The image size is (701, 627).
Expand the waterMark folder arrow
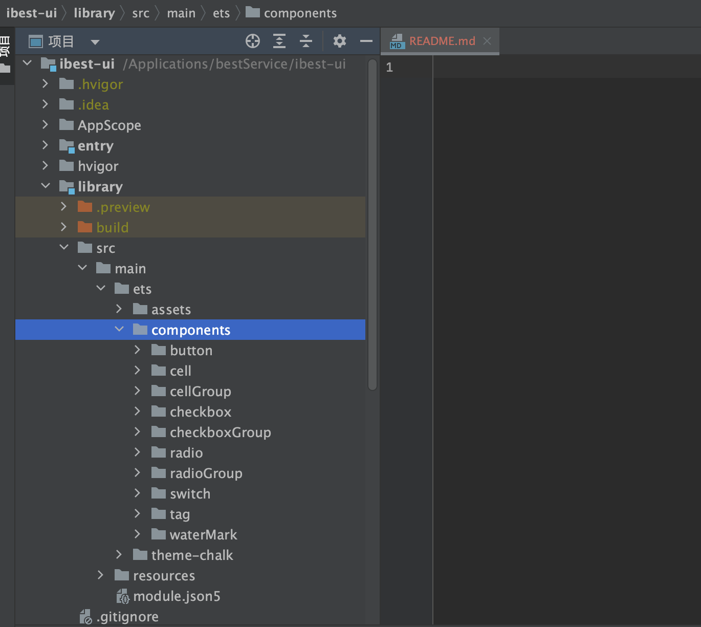point(137,534)
